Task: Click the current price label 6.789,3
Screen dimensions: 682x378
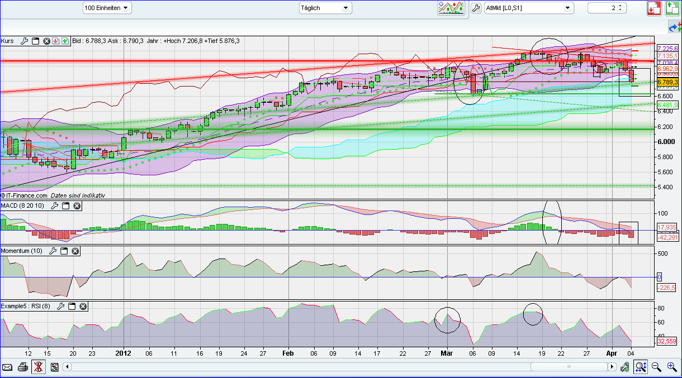Action: 667,82
